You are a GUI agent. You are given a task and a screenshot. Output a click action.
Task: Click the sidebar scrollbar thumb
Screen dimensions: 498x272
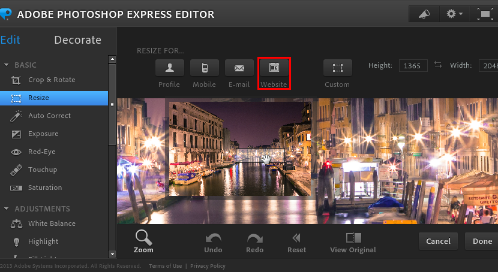click(112, 105)
